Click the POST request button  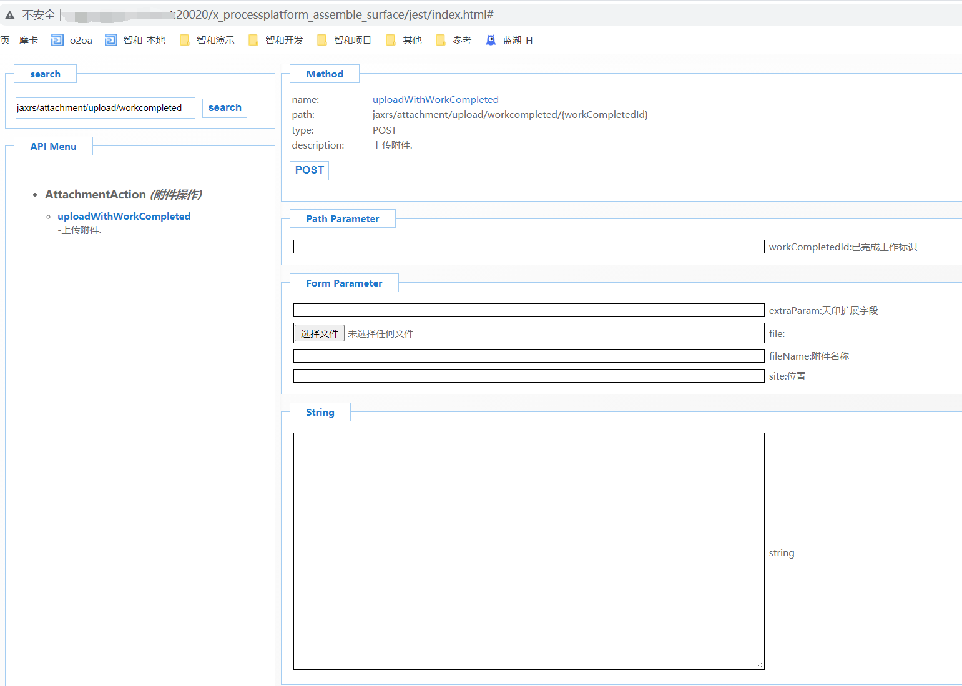coord(309,170)
